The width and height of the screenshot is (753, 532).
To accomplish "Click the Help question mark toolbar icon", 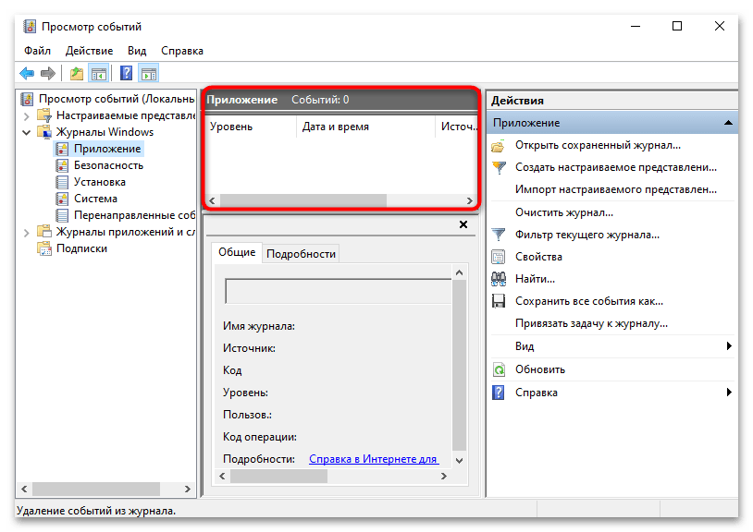I will pyautogui.click(x=126, y=72).
